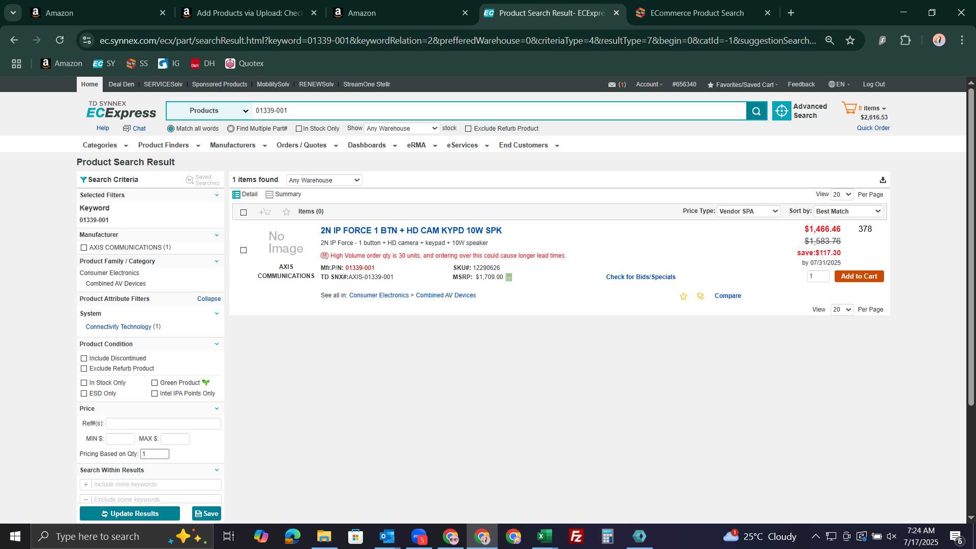The height and width of the screenshot is (549, 976).
Task: Click the MIN $ price field
Action: point(120,439)
